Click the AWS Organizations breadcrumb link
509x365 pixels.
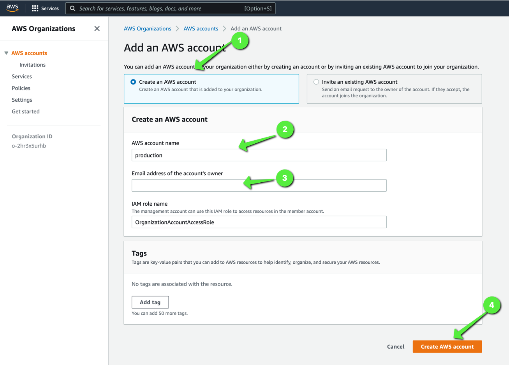(x=148, y=28)
